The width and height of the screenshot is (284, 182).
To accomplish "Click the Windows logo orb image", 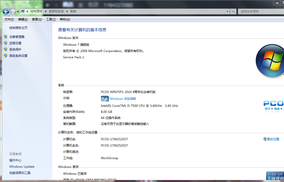I will click(x=270, y=61).
